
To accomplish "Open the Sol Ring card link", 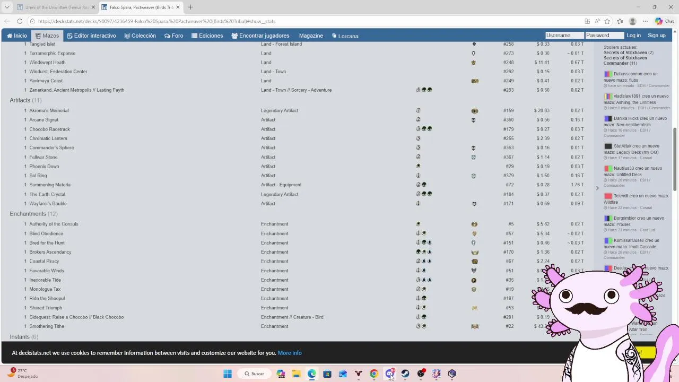I will pos(38,176).
